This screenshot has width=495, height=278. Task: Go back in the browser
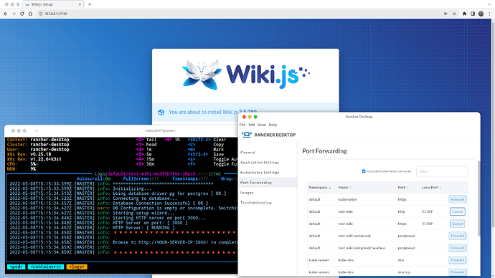(5, 14)
